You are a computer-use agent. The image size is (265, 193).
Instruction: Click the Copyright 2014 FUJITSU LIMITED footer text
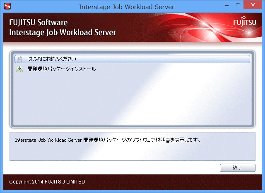pyautogui.click(x=47, y=182)
